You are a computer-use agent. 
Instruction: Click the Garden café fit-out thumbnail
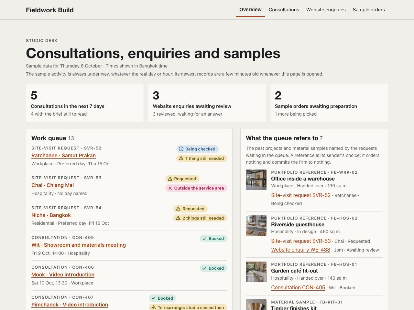click(256, 272)
